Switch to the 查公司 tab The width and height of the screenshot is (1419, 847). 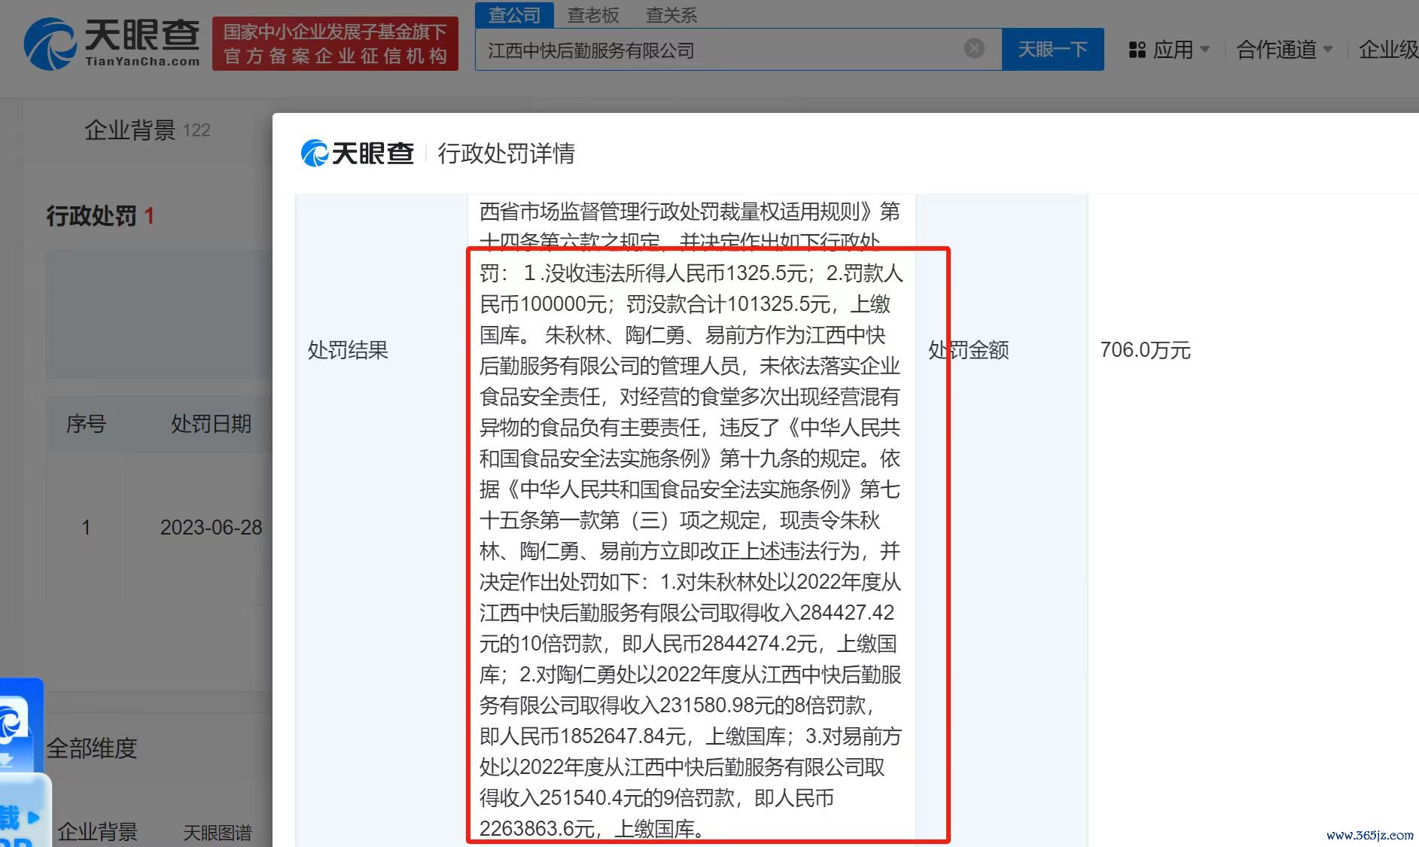point(514,14)
